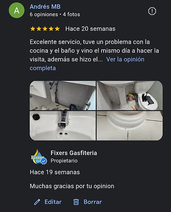Viewport: 171px width, 212px height.
Task: Click the 6 opiniones · 4 fotos text
Action: [x=55, y=14]
